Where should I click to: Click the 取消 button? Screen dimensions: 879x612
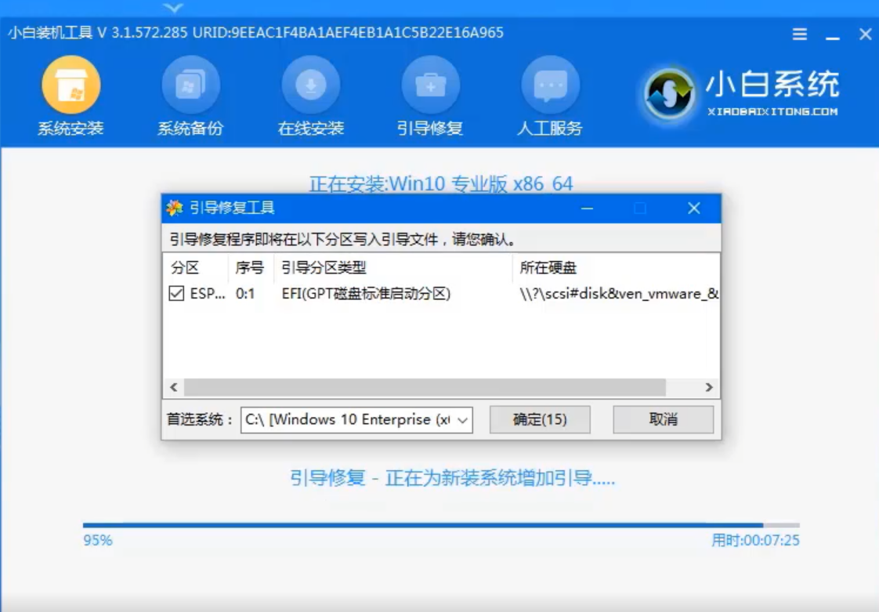(664, 419)
